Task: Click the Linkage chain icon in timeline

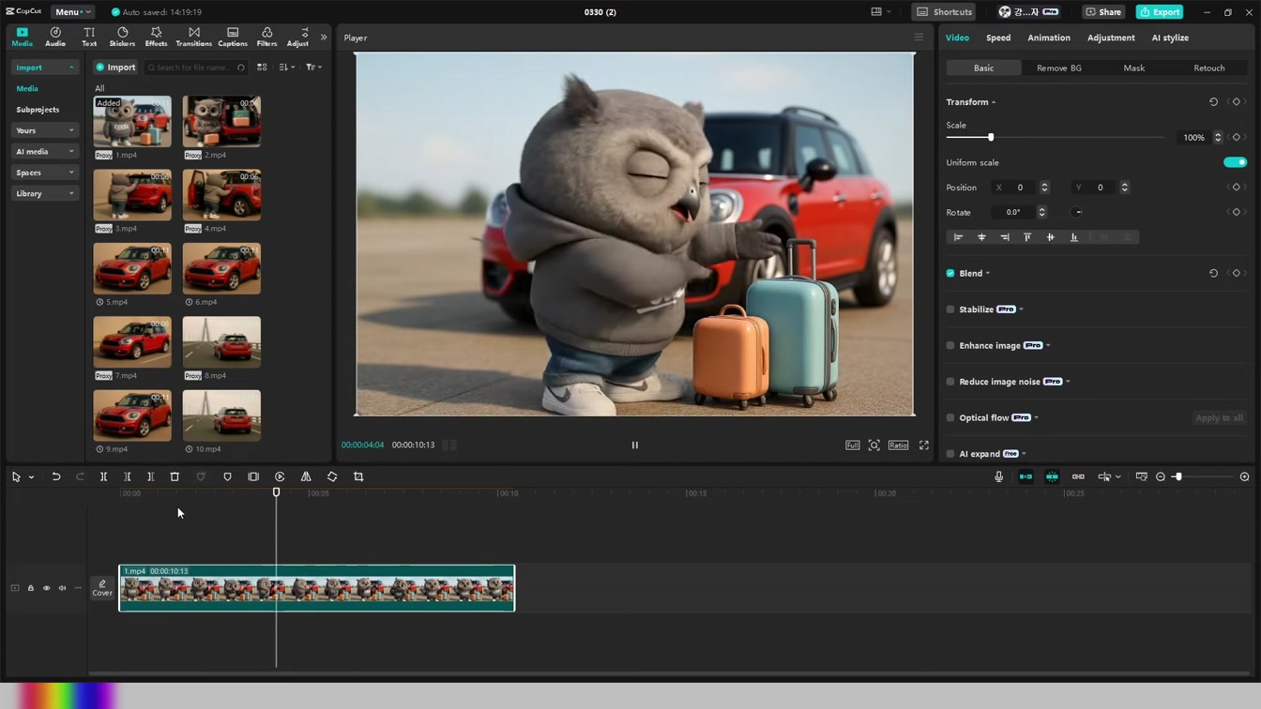Action: tap(1078, 476)
